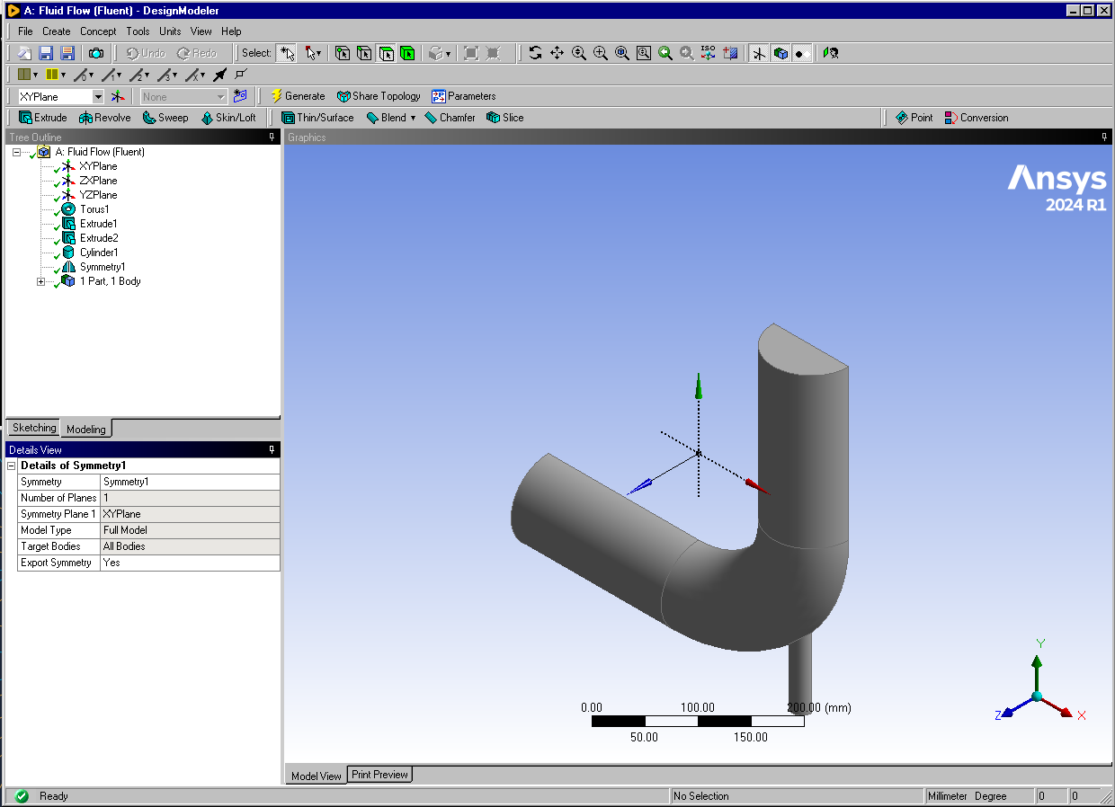
Task: Activate the Pan view tool
Action: pyautogui.click(x=557, y=53)
